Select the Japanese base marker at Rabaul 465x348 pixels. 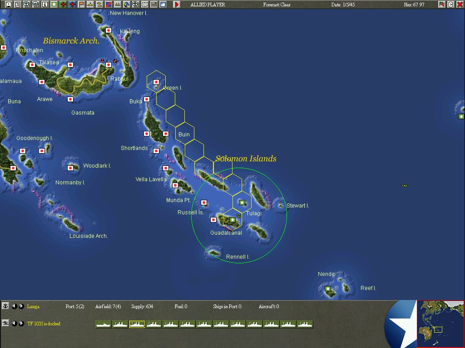click(109, 64)
